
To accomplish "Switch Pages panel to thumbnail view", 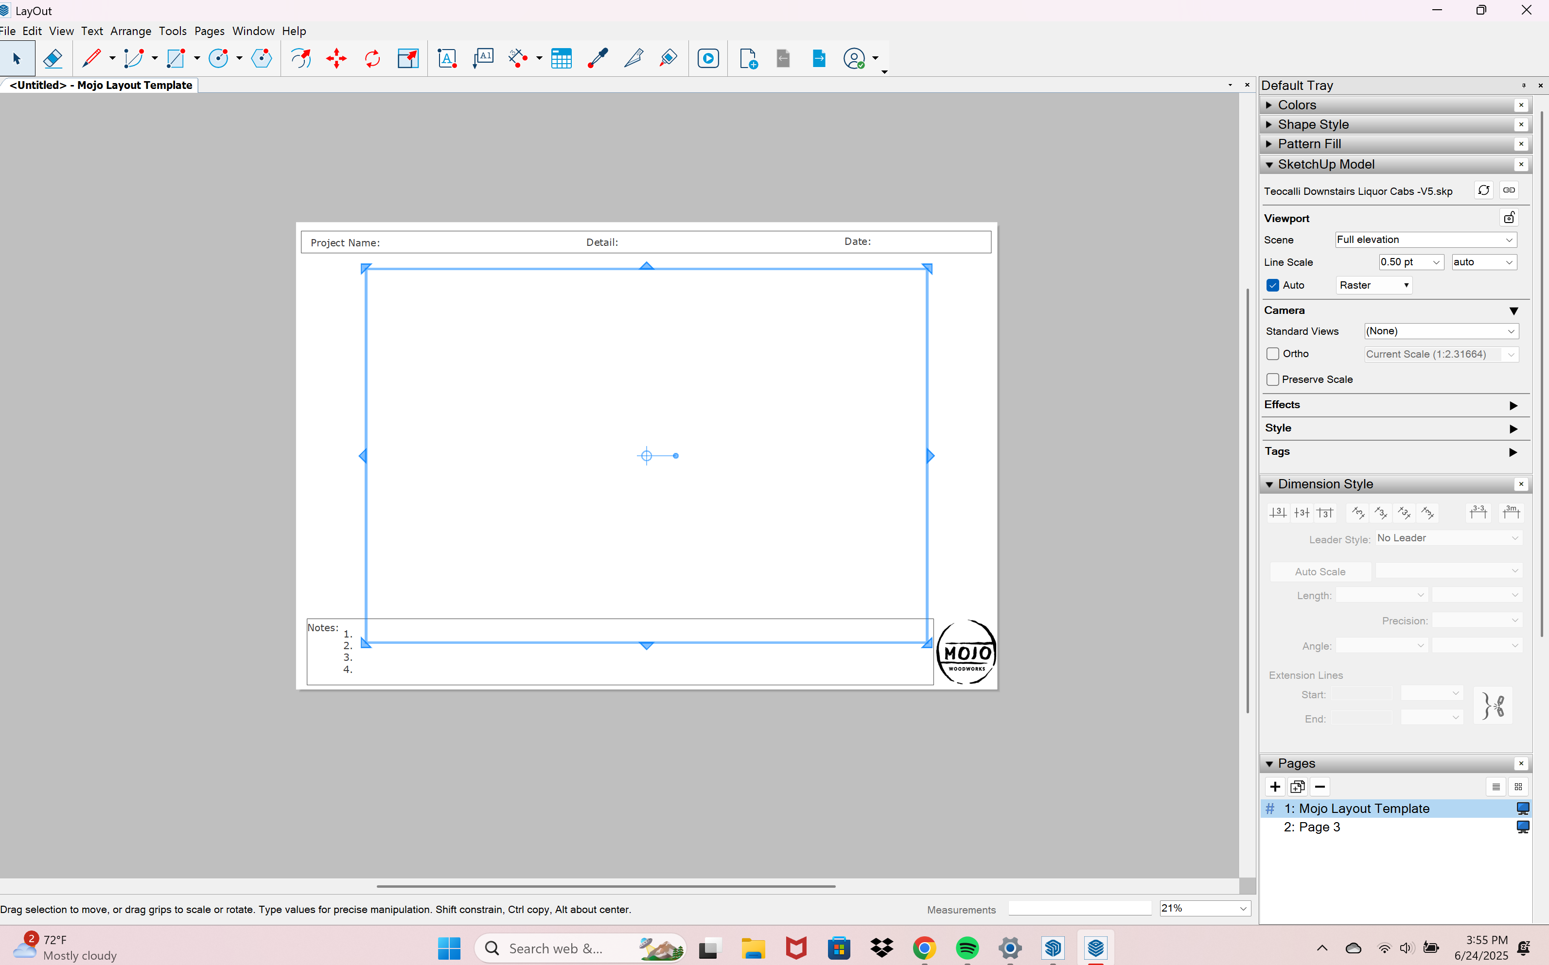I will point(1518,787).
